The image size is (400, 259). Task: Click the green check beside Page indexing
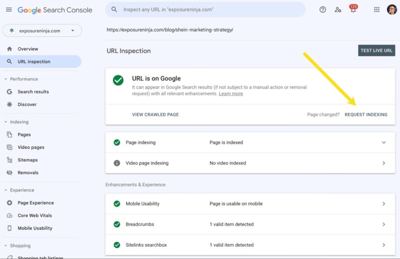point(117,142)
